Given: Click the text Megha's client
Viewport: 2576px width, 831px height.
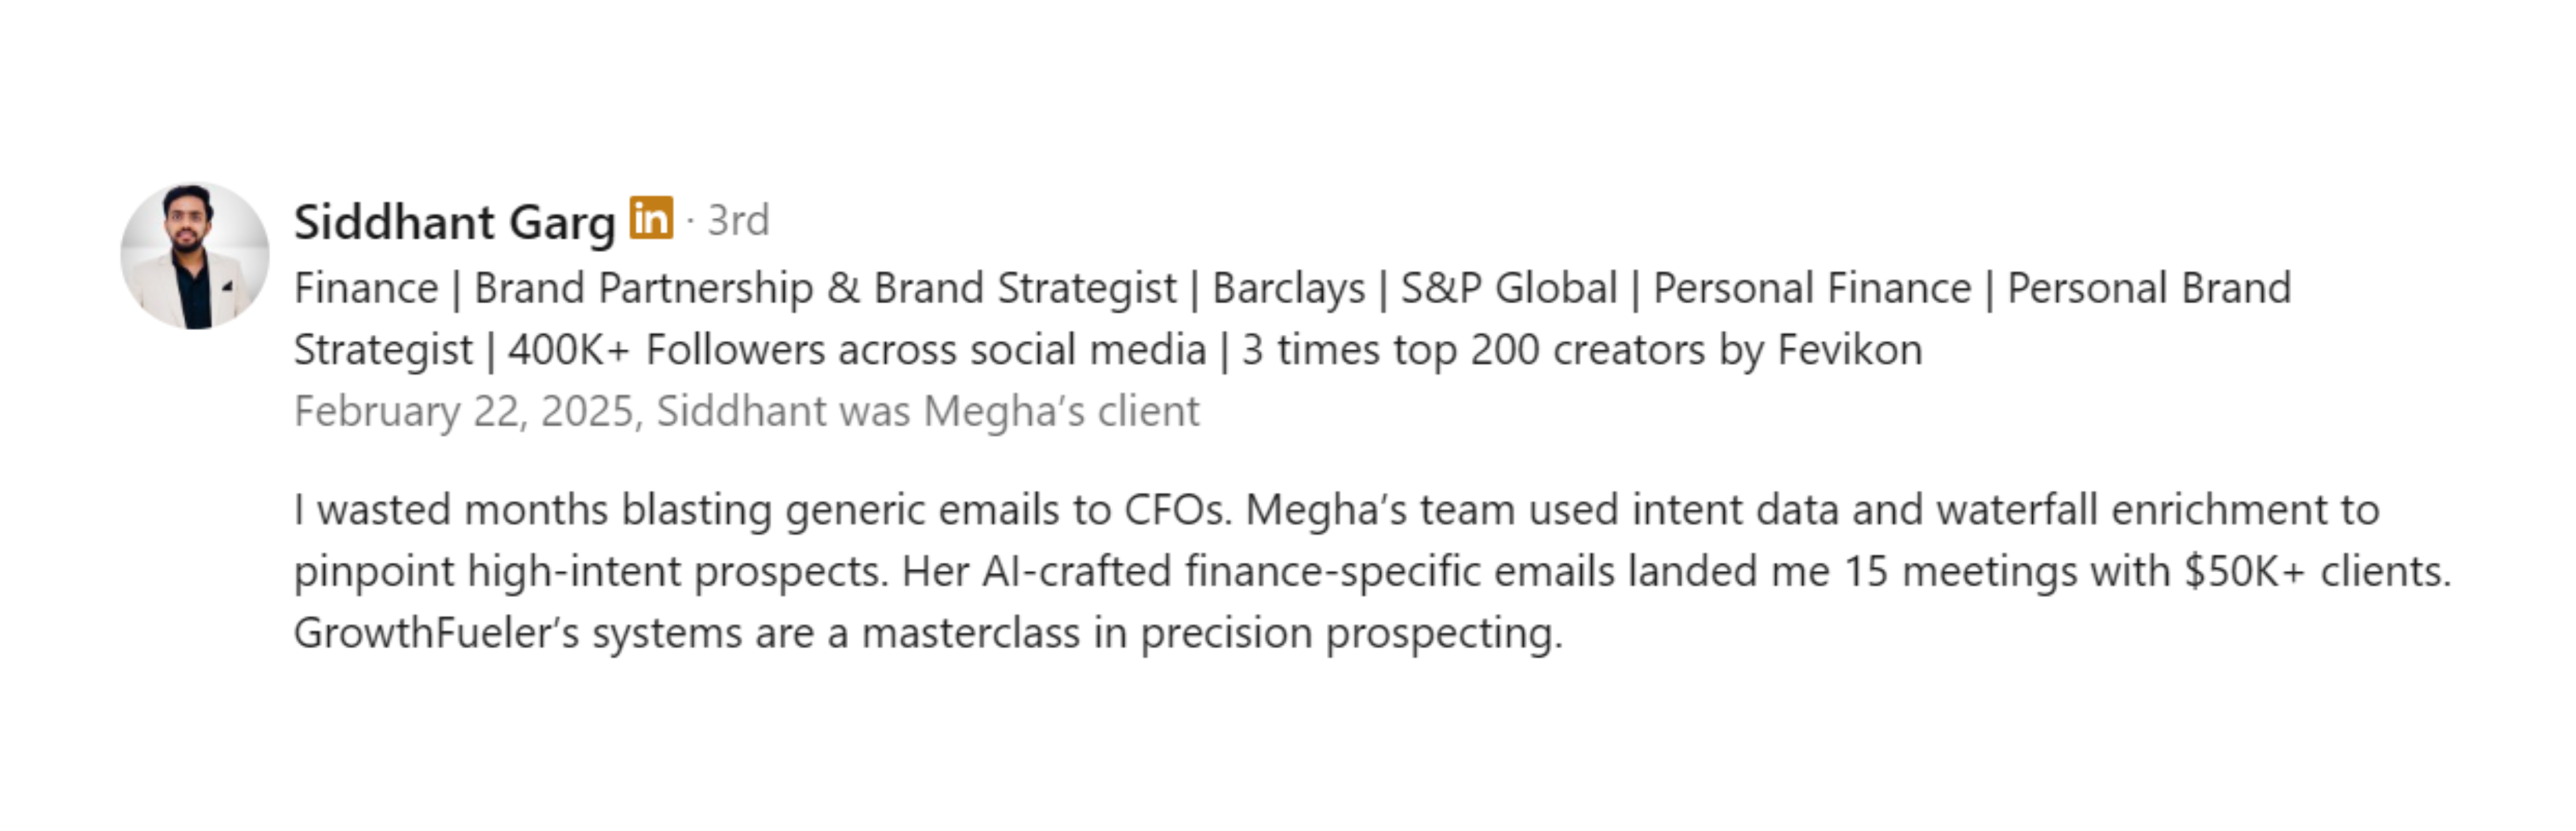Looking at the screenshot, I should pyautogui.click(x=1060, y=411).
